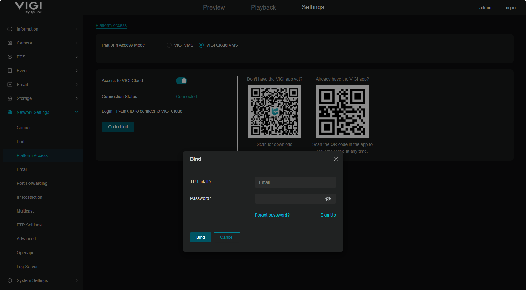
Task: Click the Camera sidebar icon
Action: coord(10,43)
